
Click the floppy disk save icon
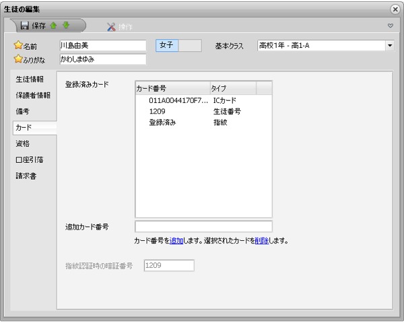[x=25, y=26]
